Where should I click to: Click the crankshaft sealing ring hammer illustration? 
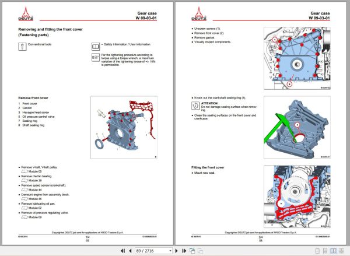point(297,128)
